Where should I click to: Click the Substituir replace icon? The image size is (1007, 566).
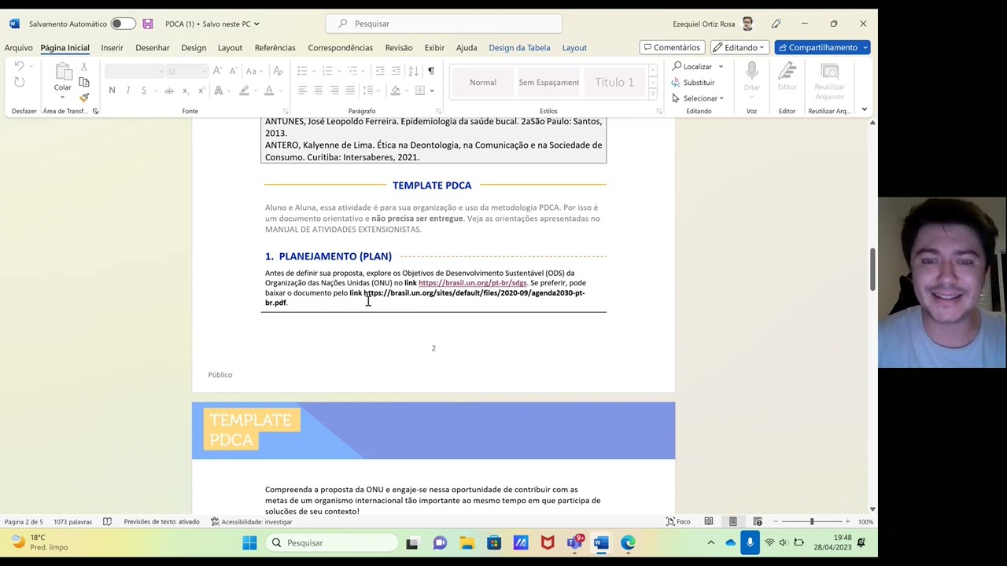(677, 83)
